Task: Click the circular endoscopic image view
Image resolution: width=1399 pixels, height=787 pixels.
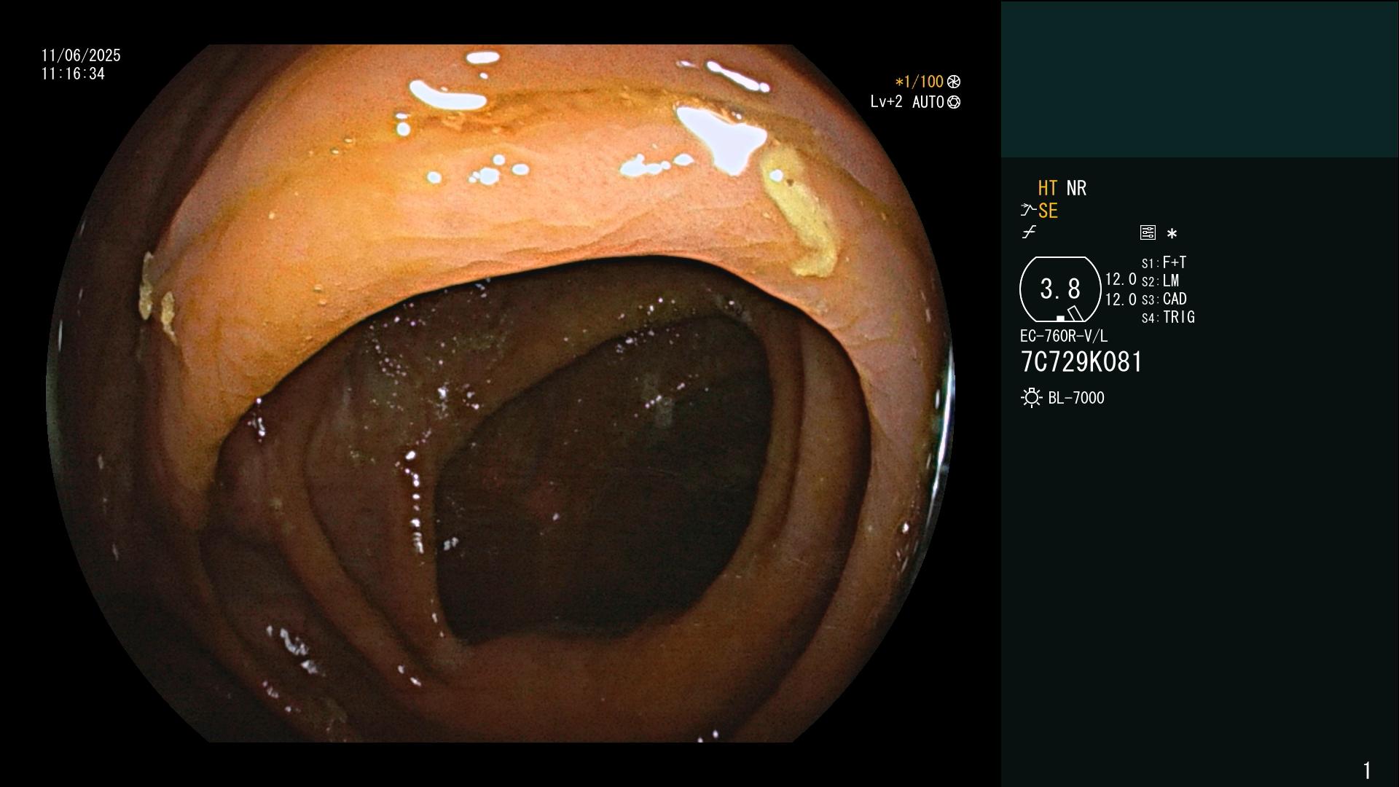Action: pyautogui.click(x=501, y=393)
